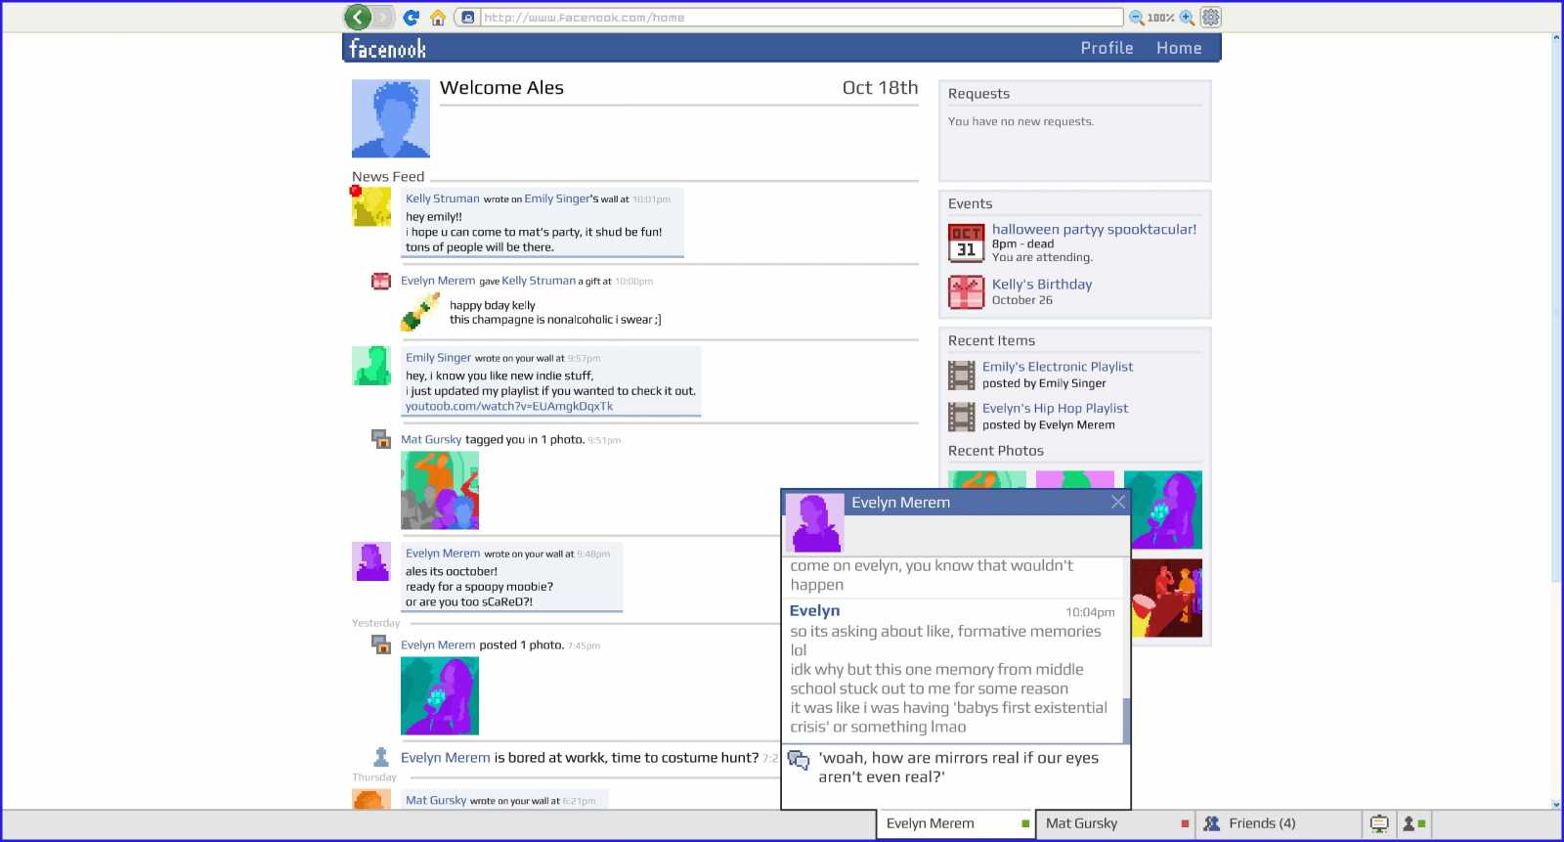The width and height of the screenshot is (1564, 842).
Task: Open Evelyn Merem's posted photo thumbnail
Action: (440, 695)
